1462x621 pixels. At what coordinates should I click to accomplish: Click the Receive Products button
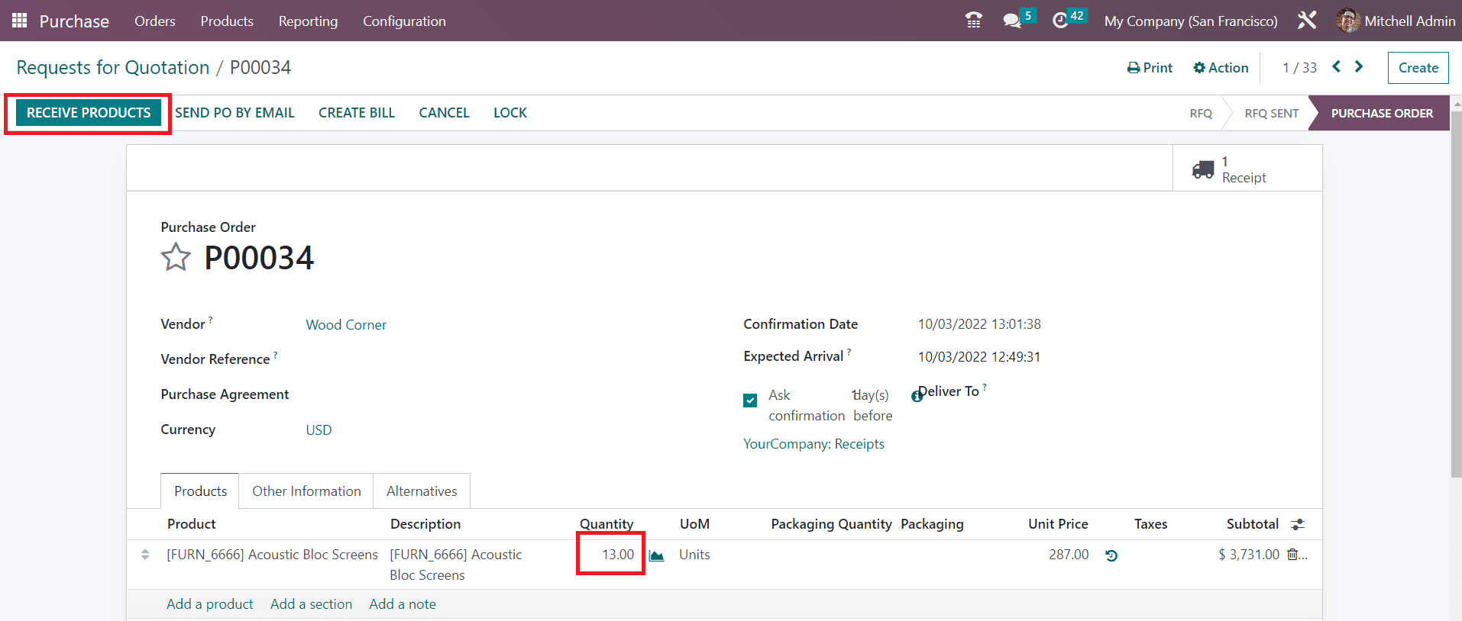89,113
